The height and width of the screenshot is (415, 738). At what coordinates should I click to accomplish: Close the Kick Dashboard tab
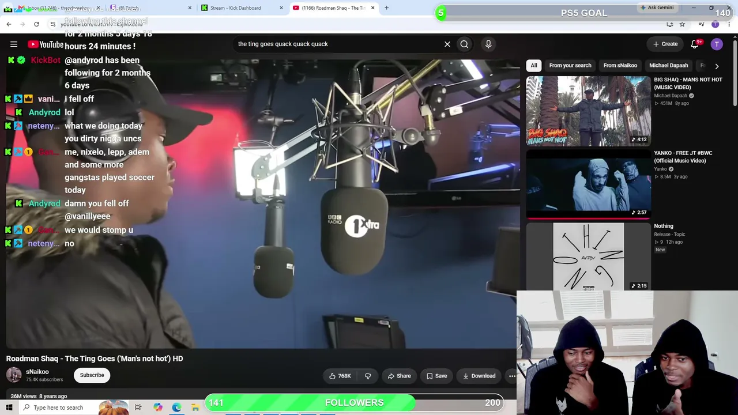281,8
